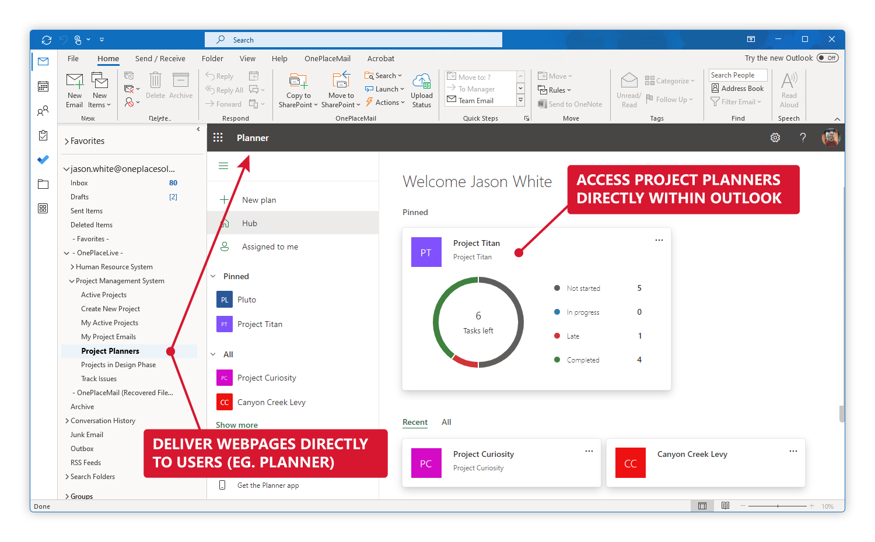Collapse the All plans section
This screenshot has width=875, height=542.
coord(213,354)
